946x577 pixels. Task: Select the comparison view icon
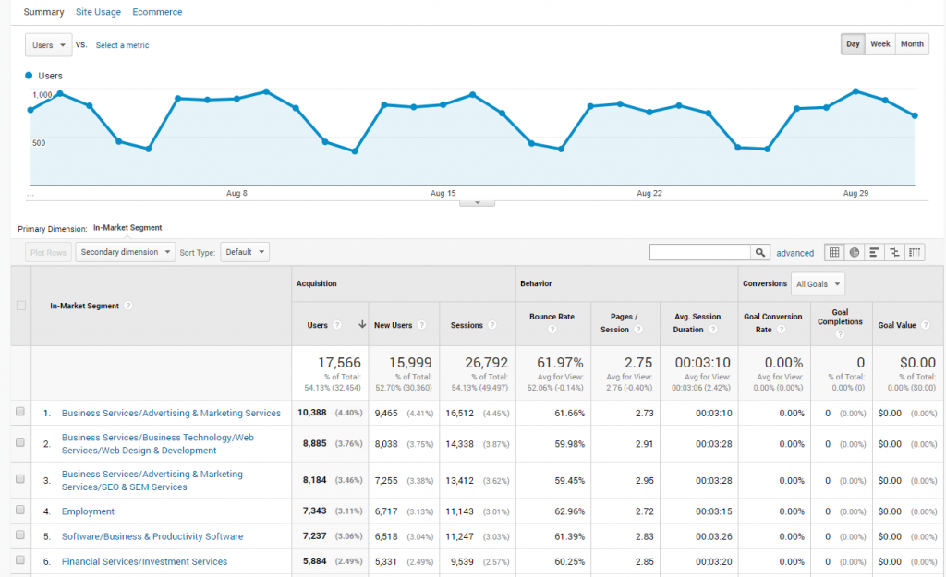tap(894, 252)
